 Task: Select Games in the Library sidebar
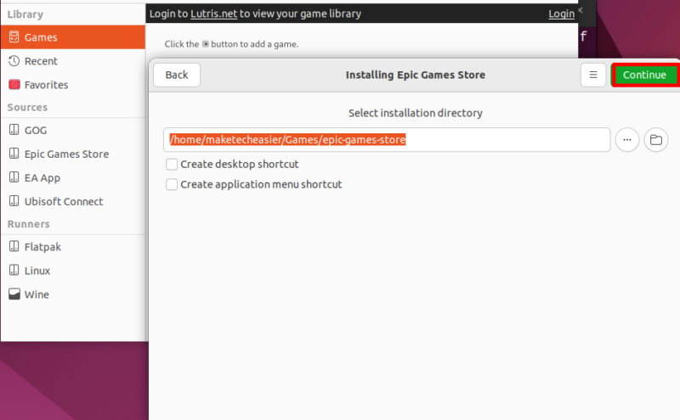pos(73,37)
